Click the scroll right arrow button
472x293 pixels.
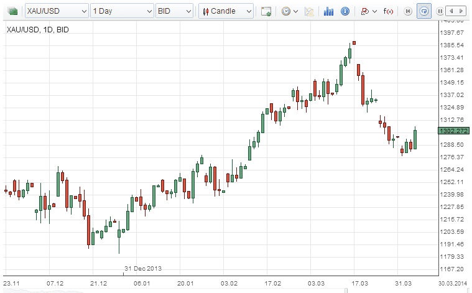461,11
